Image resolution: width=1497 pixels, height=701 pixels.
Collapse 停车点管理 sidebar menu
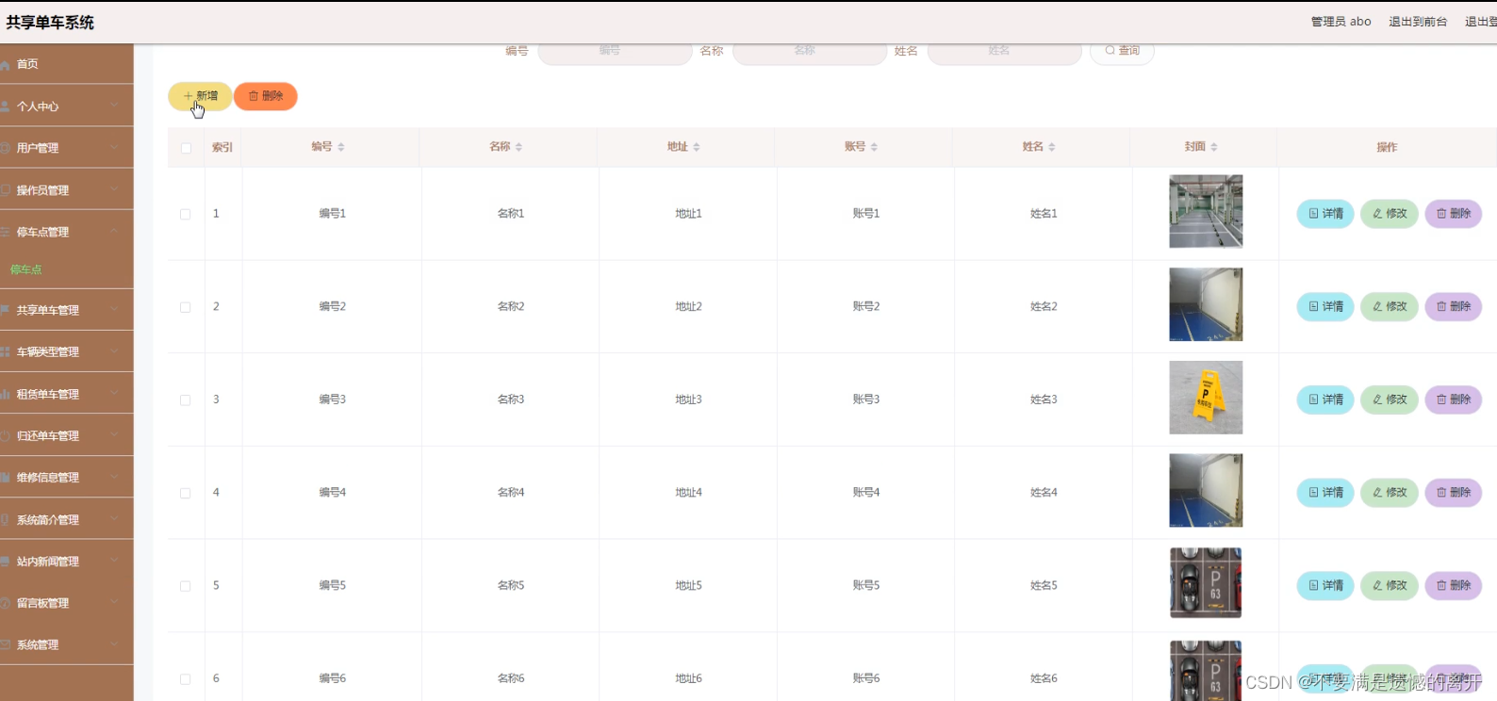pyautogui.click(x=66, y=232)
